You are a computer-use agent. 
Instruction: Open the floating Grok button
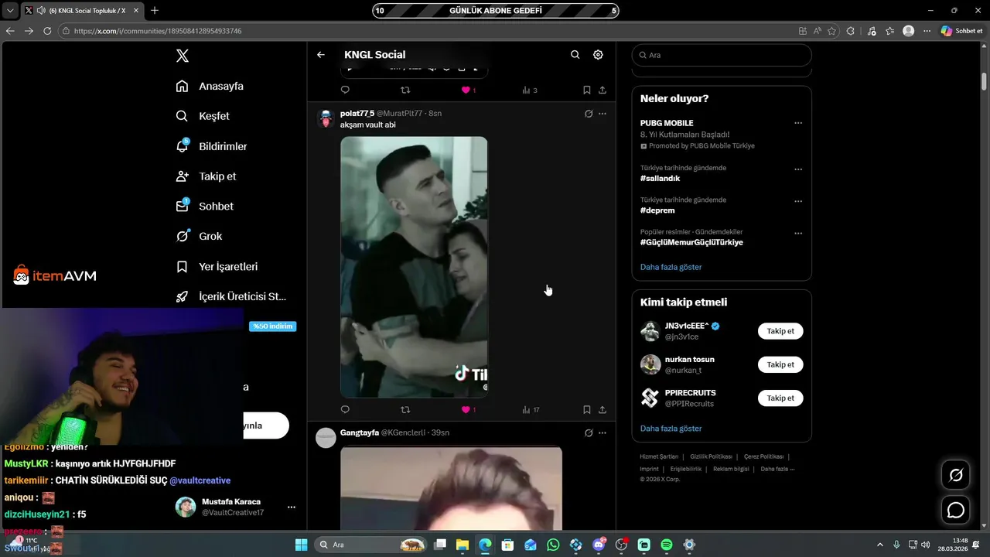[x=956, y=475]
